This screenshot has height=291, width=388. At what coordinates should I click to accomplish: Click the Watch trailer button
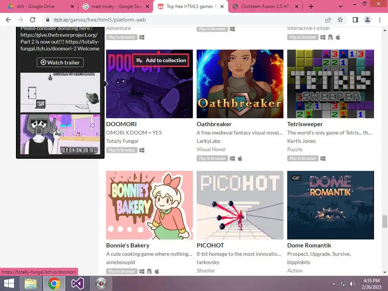coord(60,63)
